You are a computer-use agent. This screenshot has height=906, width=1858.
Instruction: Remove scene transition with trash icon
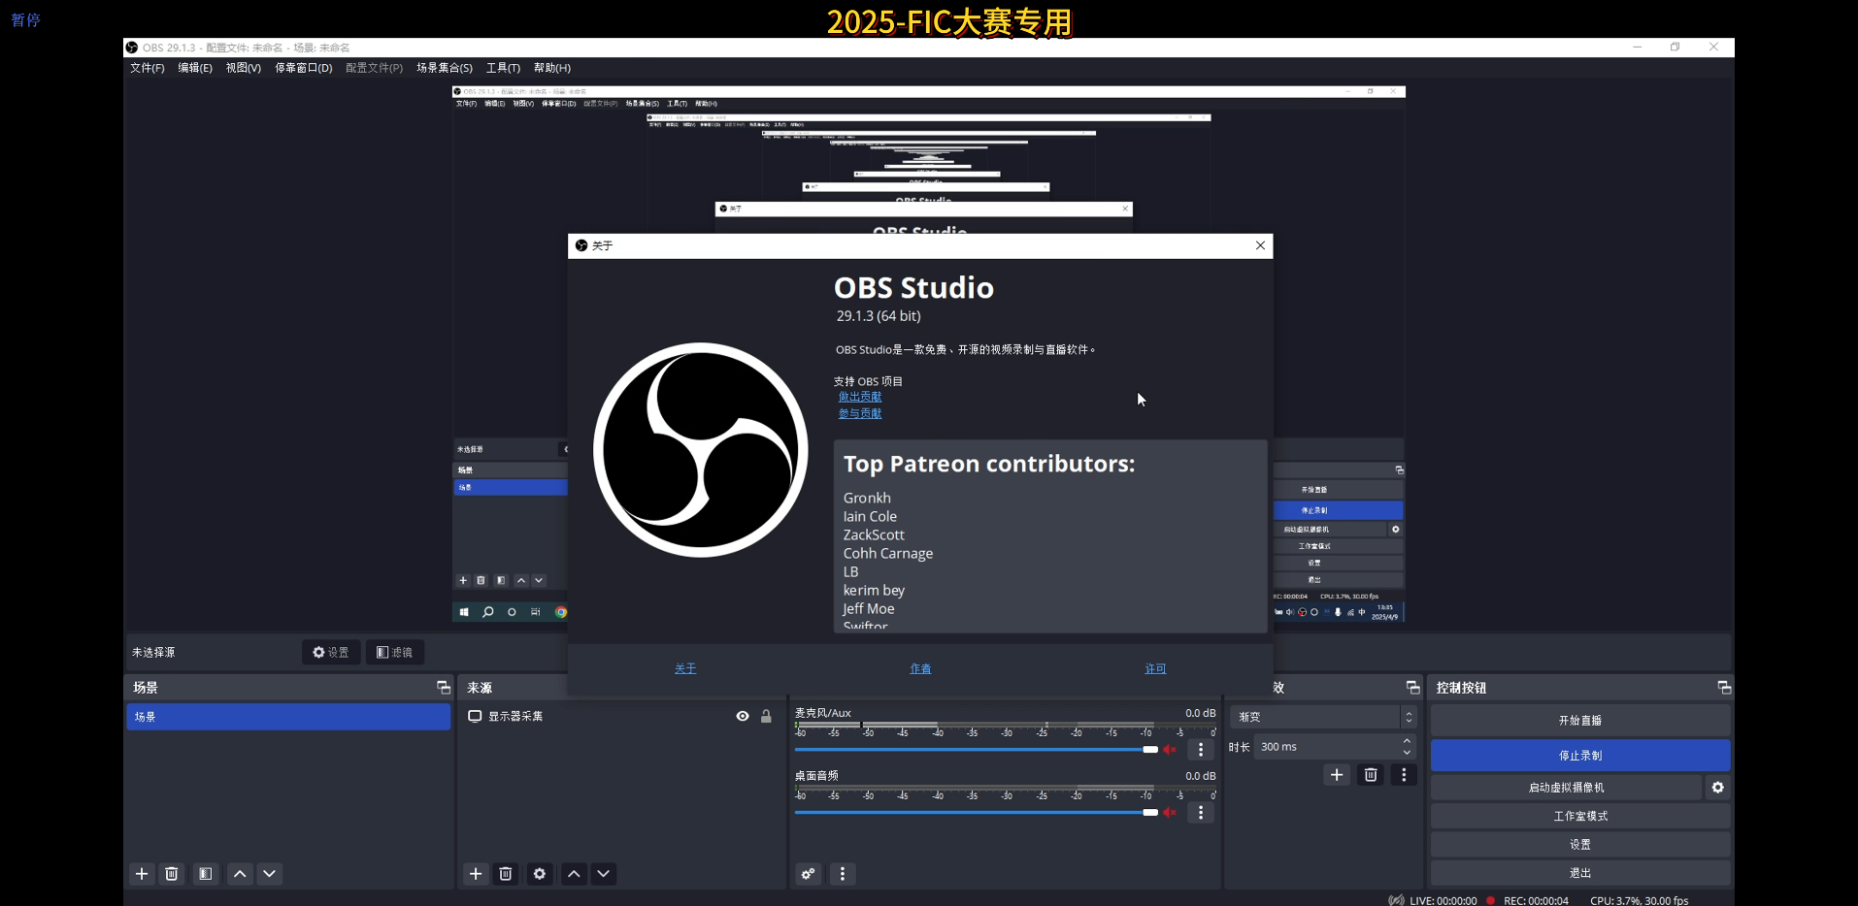point(1371,775)
